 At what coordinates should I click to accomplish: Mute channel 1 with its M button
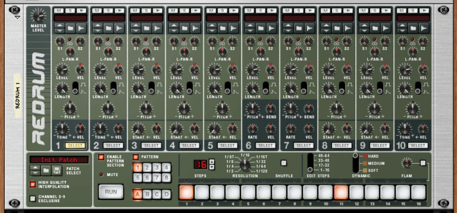(59, 11)
